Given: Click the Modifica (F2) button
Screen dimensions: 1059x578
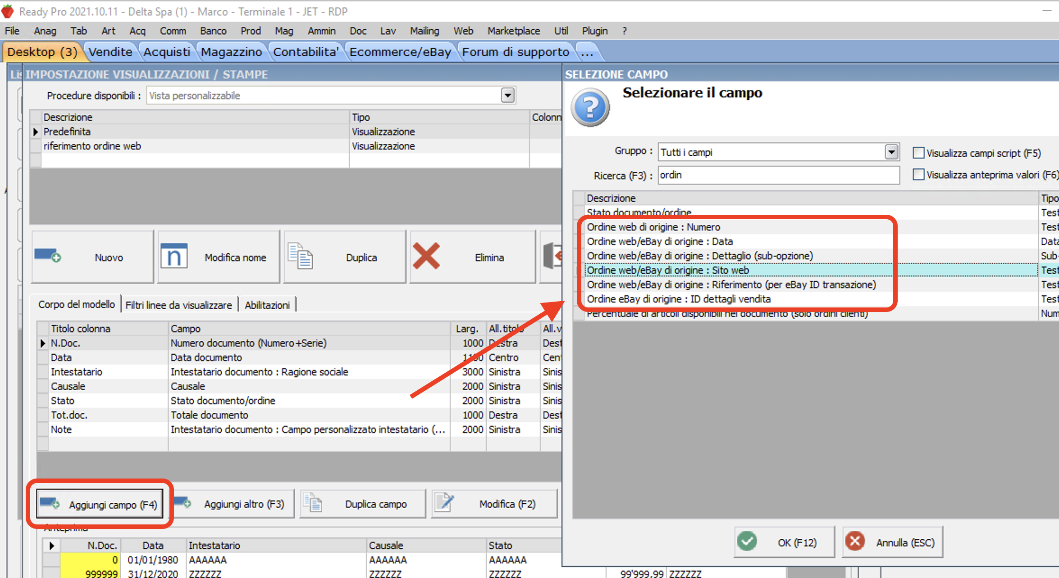Looking at the screenshot, I should 494,504.
